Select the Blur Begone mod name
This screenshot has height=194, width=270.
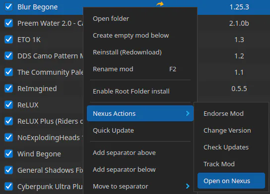(x=38, y=7)
